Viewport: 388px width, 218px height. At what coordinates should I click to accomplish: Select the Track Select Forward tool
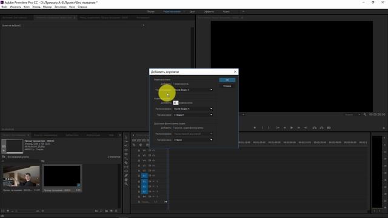coord(126,141)
